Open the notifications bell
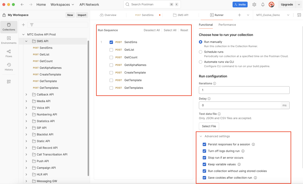The width and height of the screenshot is (303, 184). [263, 4]
